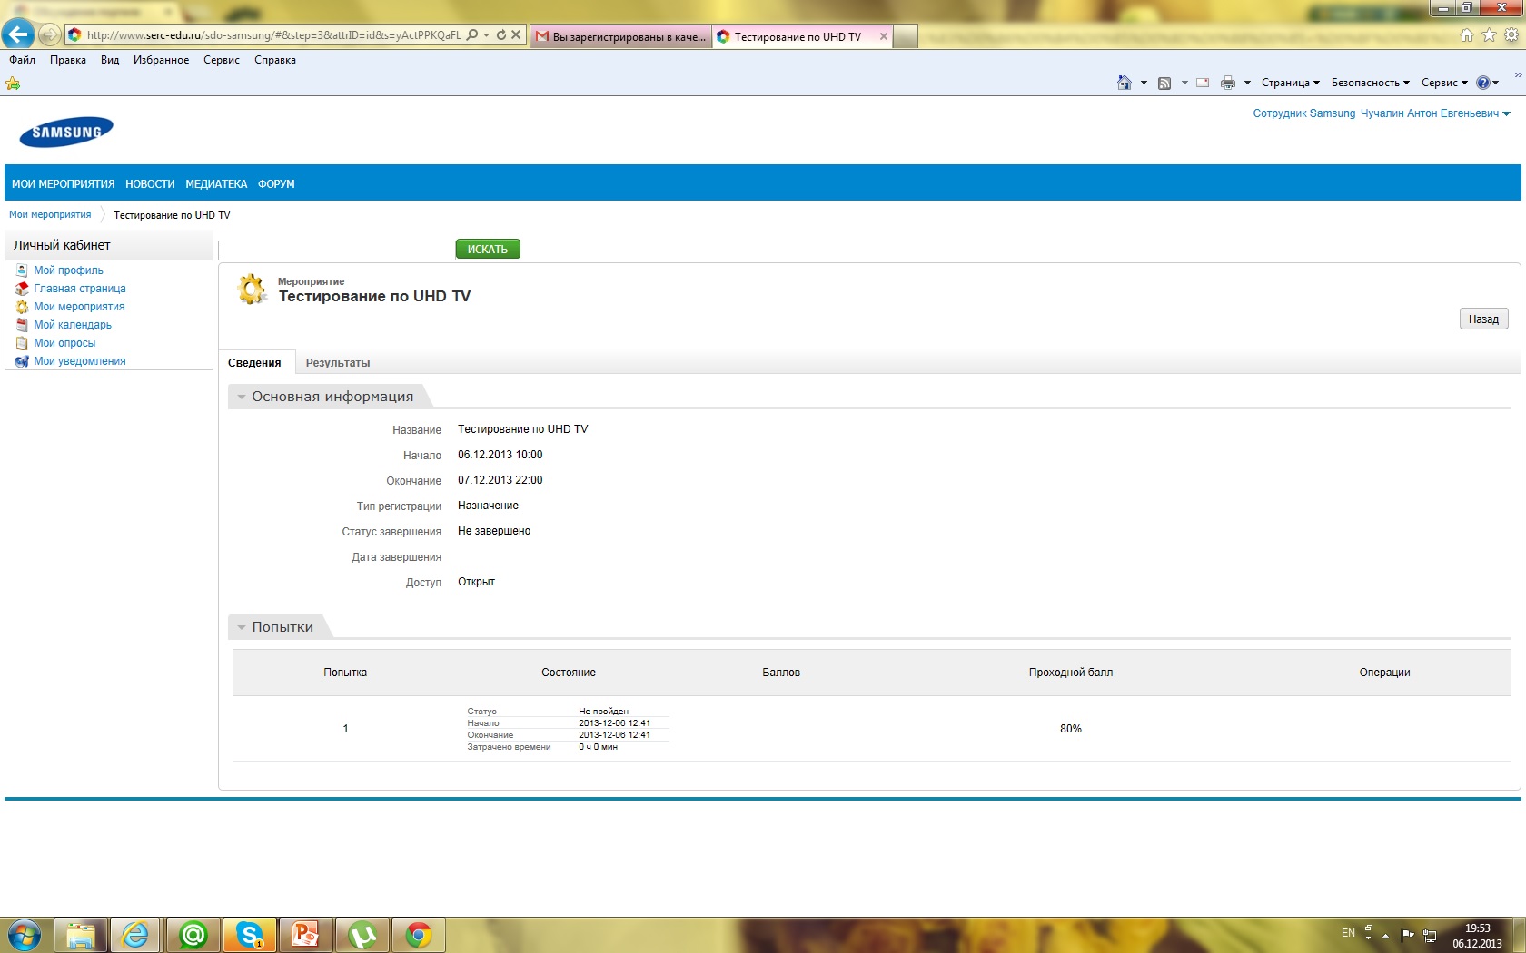Open the Чучалин Антон Евгеньевич user menu
1526x953 pixels.
click(1434, 113)
